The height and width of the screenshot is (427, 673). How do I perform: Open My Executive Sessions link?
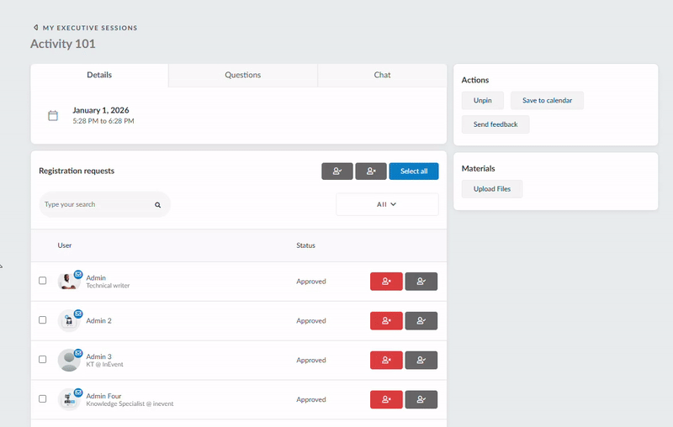pos(90,28)
